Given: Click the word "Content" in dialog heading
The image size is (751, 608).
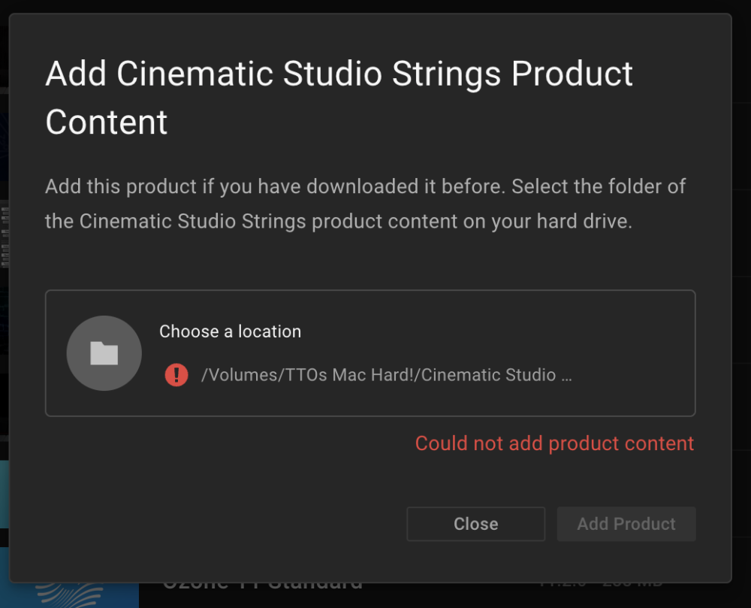Looking at the screenshot, I should 107,123.
